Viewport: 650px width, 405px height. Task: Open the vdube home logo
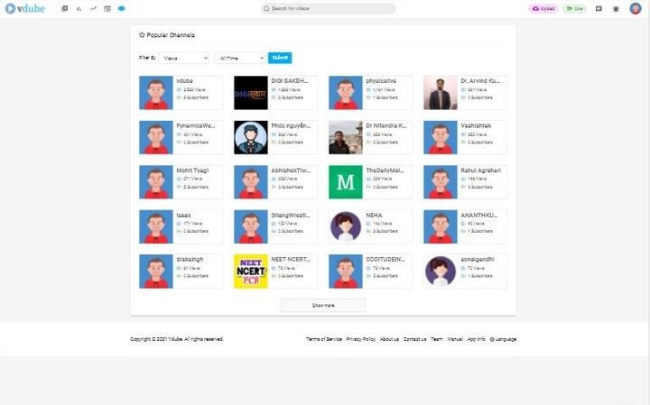tap(25, 8)
